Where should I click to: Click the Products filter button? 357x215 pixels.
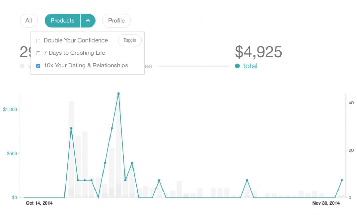(62, 21)
